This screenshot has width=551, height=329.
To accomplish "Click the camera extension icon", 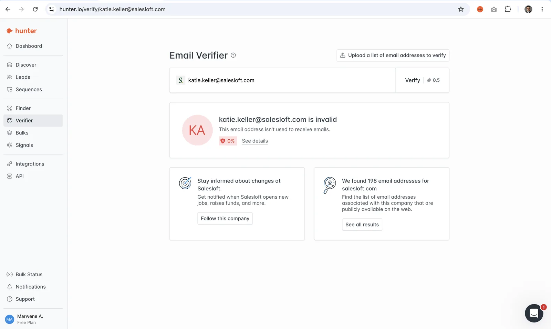I will coord(494,9).
